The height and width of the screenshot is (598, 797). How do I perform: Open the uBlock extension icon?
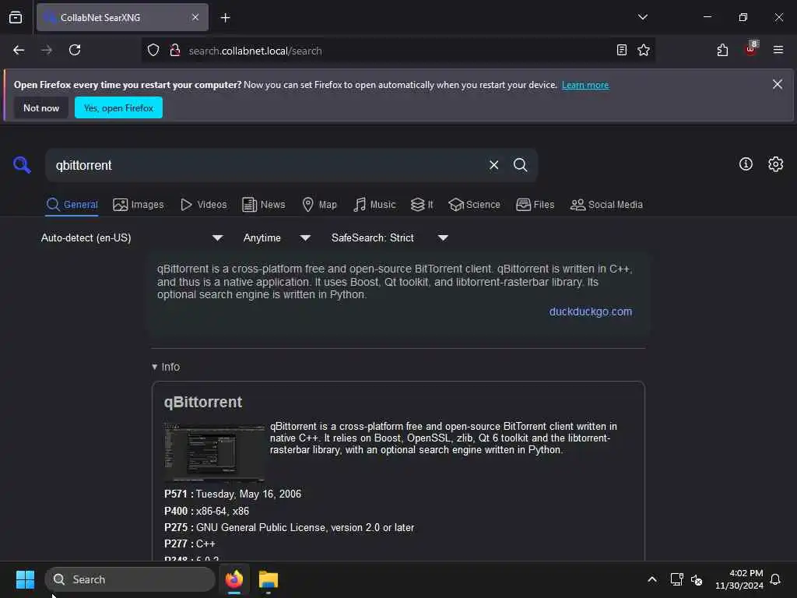point(751,49)
